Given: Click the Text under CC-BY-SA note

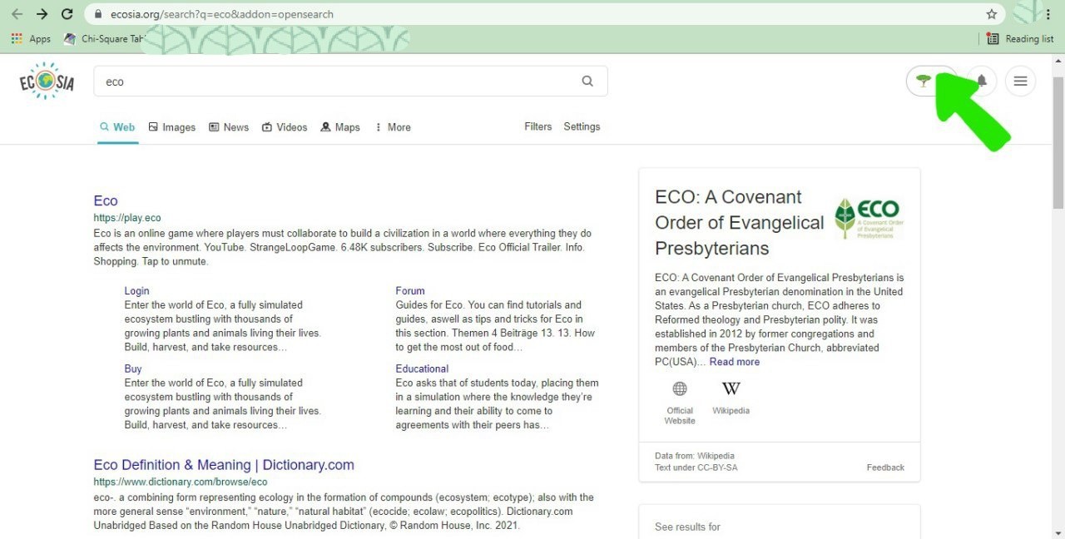Looking at the screenshot, I should click(696, 467).
